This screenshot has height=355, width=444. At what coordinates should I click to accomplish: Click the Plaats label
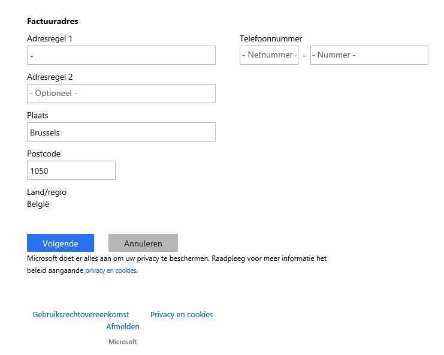pyautogui.click(x=38, y=115)
